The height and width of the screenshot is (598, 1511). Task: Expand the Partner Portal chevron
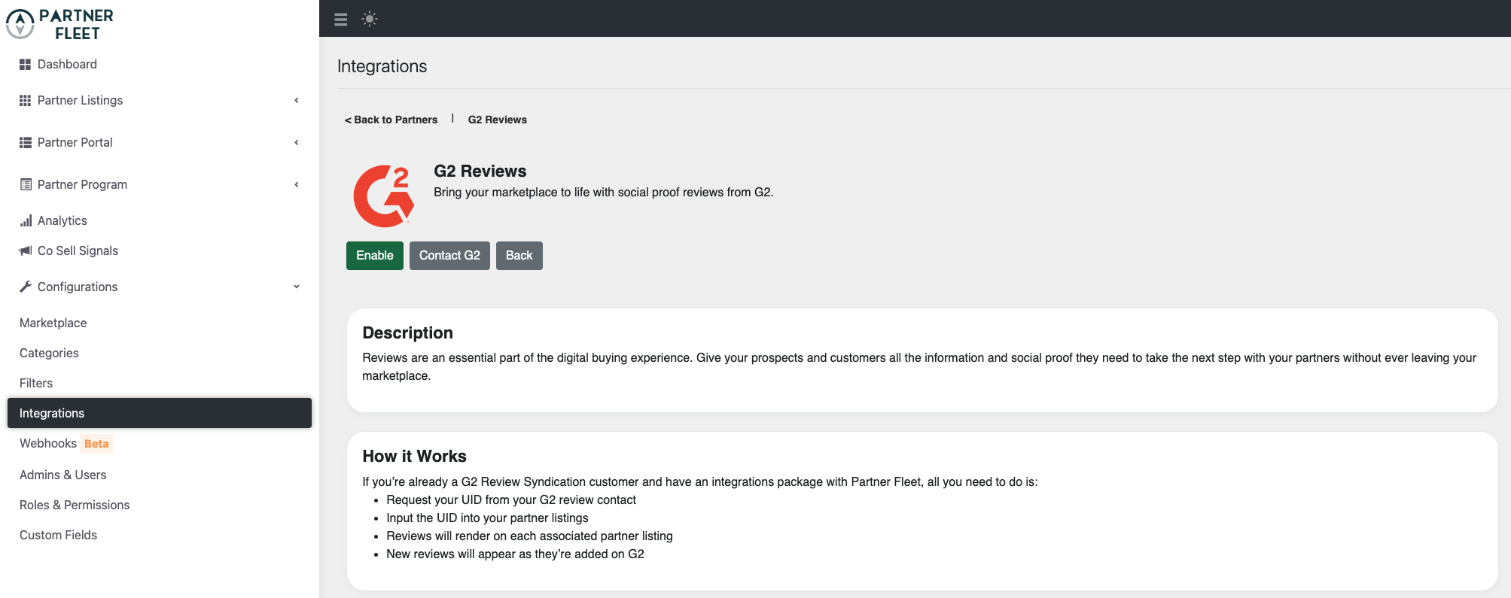[297, 142]
